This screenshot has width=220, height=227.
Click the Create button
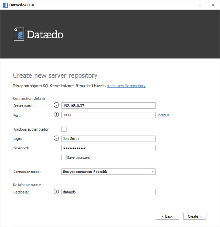tap(195, 216)
